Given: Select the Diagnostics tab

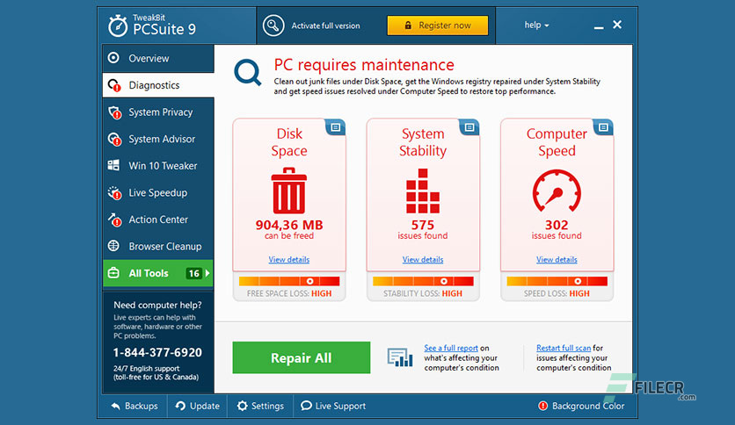Looking at the screenshot, I should pos(158,85).
